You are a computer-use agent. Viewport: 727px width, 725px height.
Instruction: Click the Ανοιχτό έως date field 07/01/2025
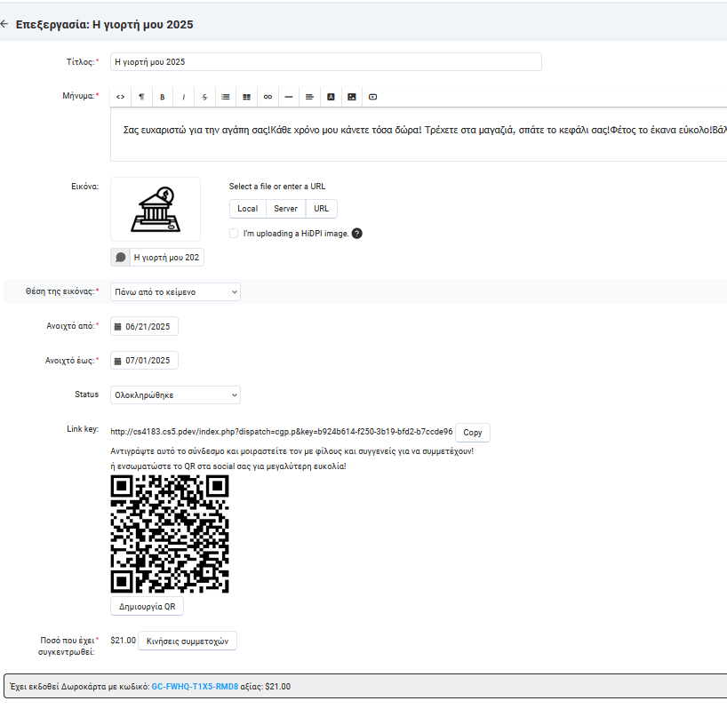point(144,360)
